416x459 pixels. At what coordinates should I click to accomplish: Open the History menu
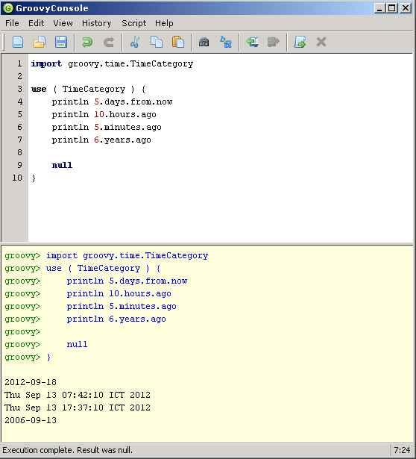(x=96, y=23)
